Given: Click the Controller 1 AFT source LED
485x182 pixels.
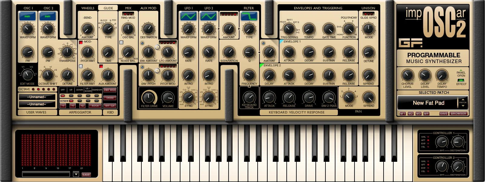Looking at the screenshot, I should 428,140.
